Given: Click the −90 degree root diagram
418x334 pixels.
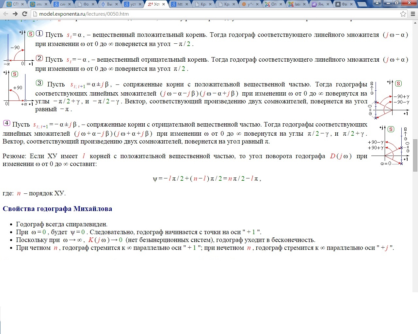Looking at the screenshot, I should pyautogui.click(x=18, y=48).
